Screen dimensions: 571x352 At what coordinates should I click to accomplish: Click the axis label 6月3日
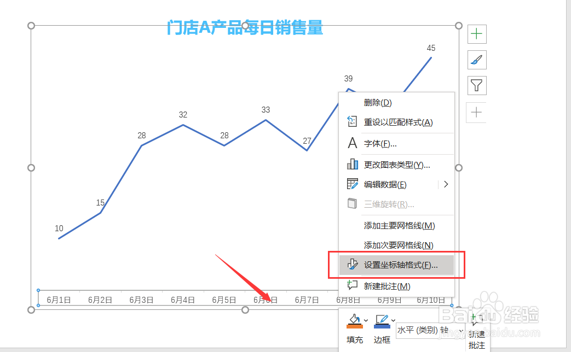[x=141, y=300]
